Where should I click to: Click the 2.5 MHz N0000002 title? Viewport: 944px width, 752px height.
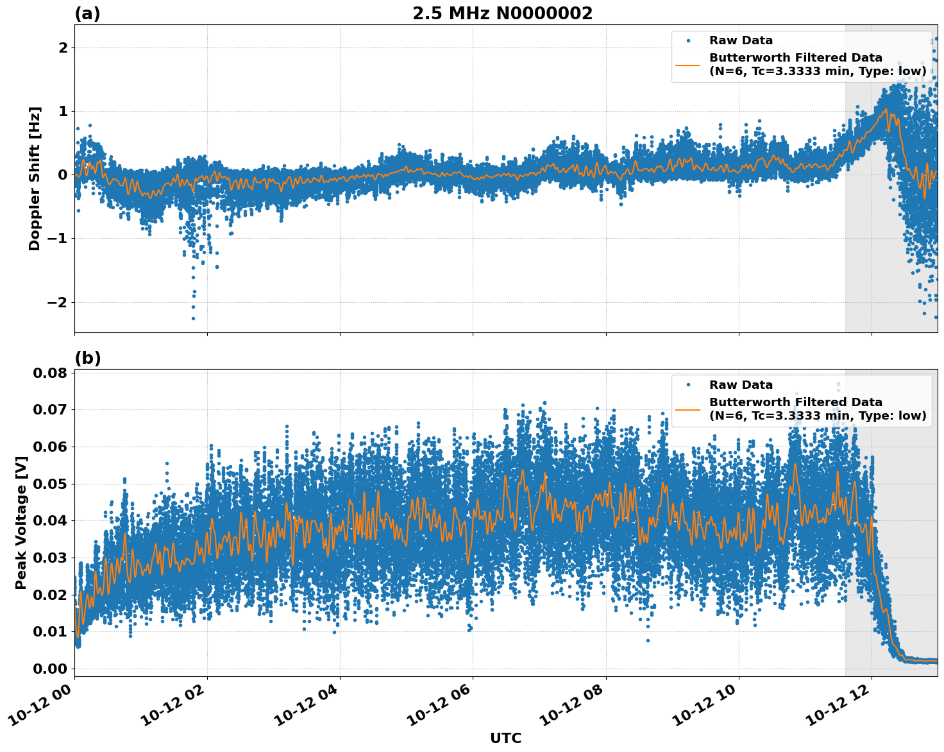click(504, 12)
